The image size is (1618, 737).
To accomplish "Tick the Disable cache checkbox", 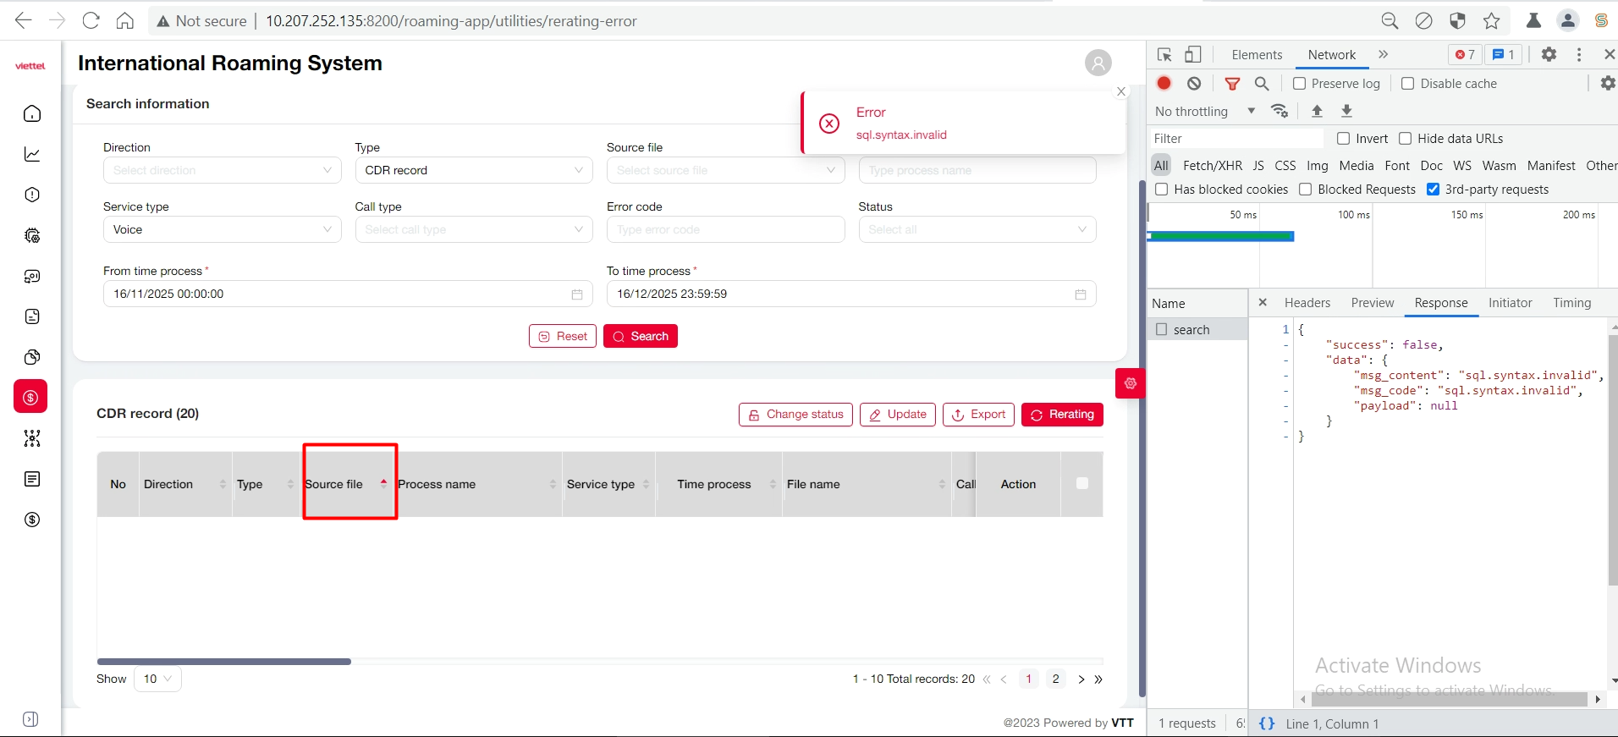I will 1407,83.
